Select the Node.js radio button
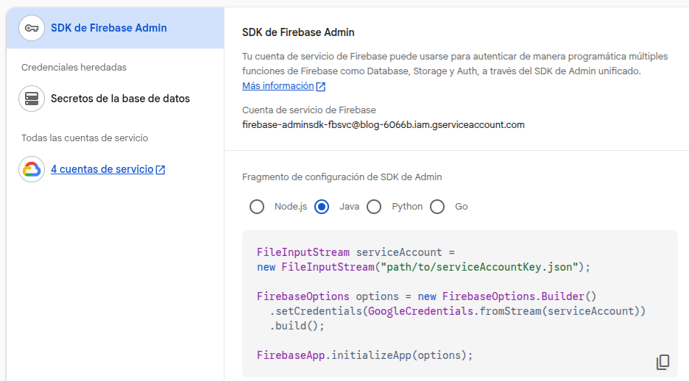The image size is (689, 381). 257,207
